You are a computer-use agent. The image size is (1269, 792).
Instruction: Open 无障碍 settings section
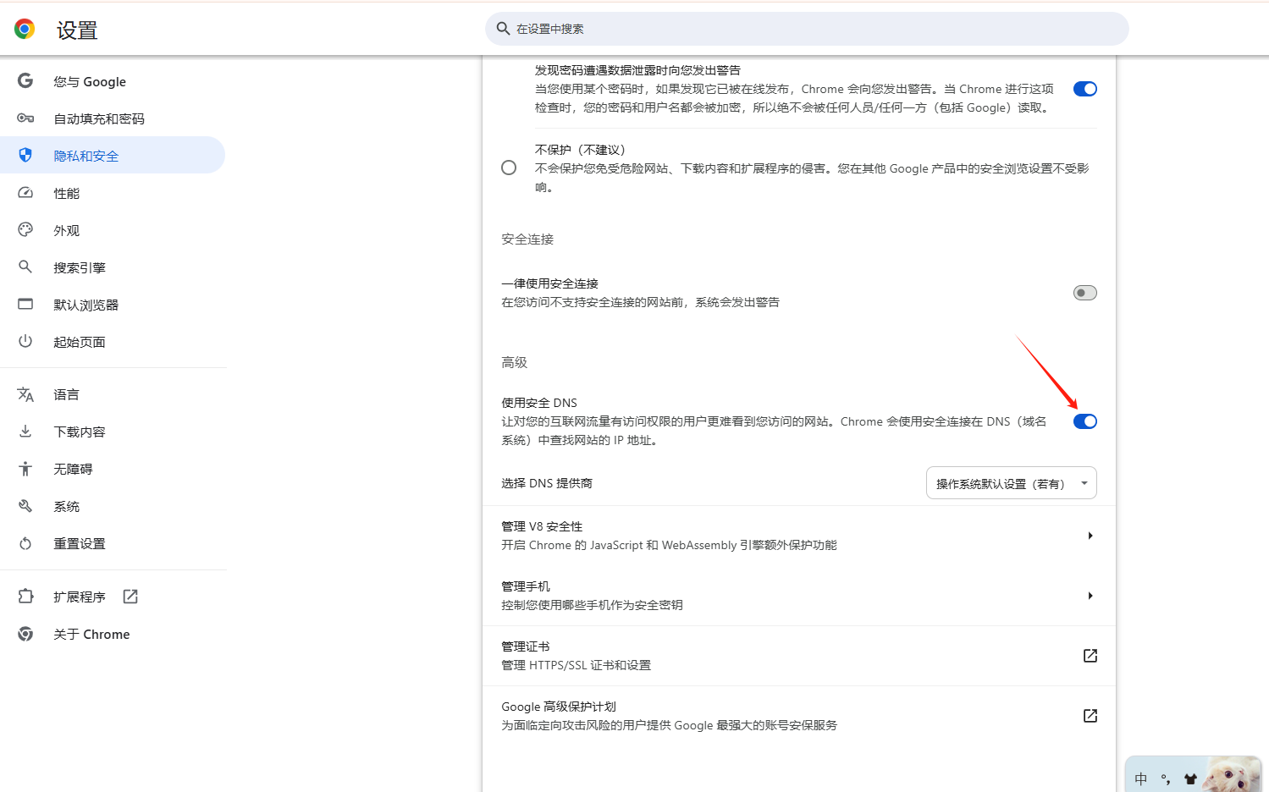point(113,469)
